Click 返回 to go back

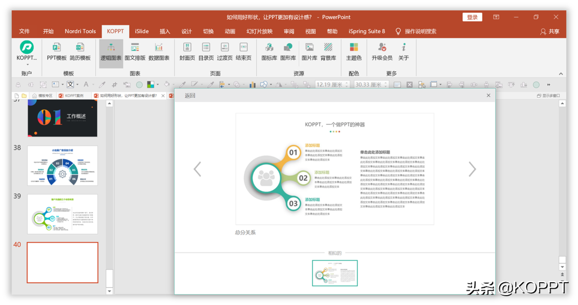tap(190, 95)
